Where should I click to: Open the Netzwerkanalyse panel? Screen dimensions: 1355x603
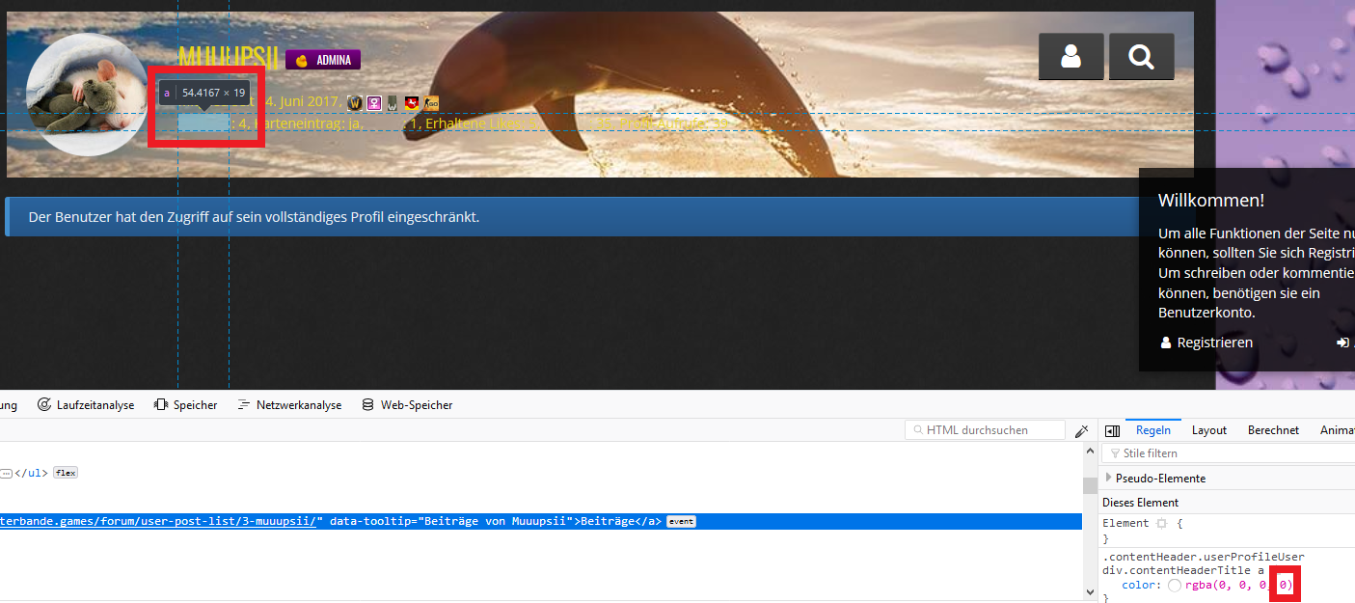click(x=288, y=405)
